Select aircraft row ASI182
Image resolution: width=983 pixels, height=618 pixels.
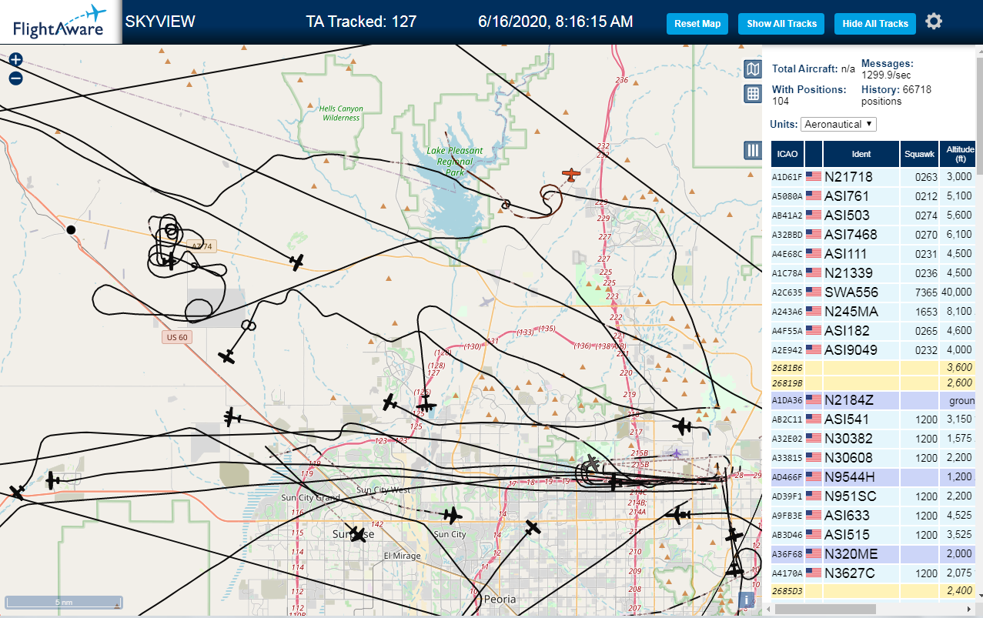pyautogui.click(x=874, y=331)
